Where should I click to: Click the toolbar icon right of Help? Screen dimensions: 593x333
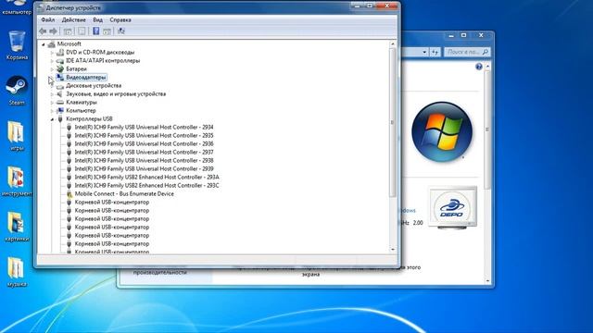point(107,31)
